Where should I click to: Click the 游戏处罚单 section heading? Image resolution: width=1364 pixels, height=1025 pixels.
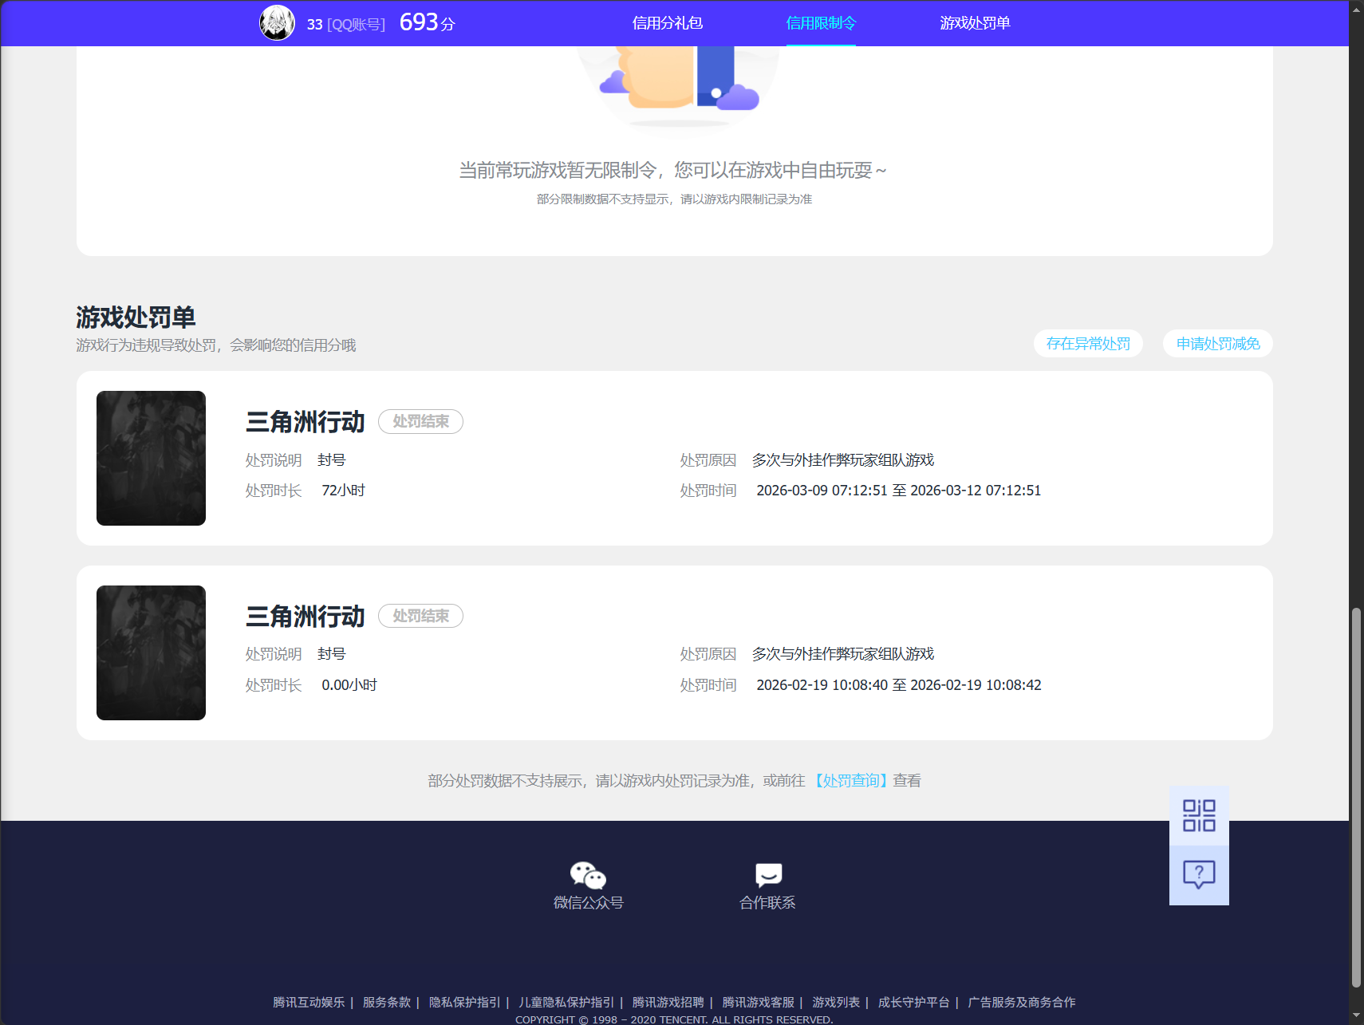136,317
